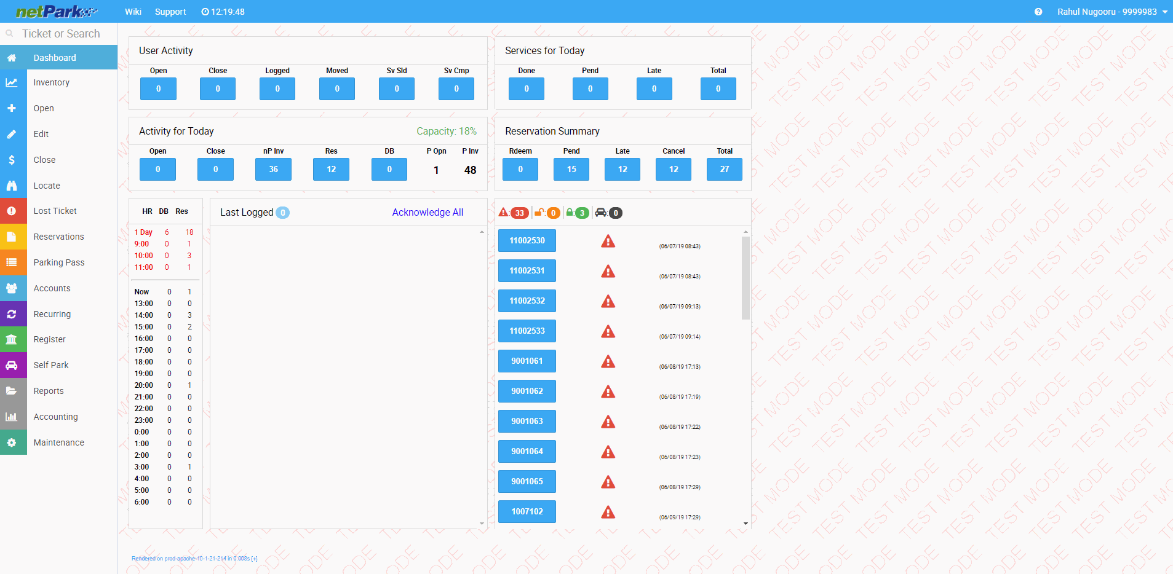Click warning triangle for ticket 9001061

point(608,361)
